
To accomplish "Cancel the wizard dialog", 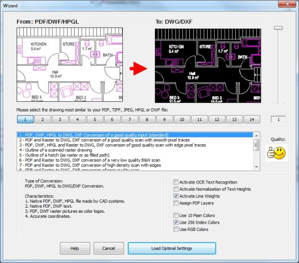I will click(109, 248).
